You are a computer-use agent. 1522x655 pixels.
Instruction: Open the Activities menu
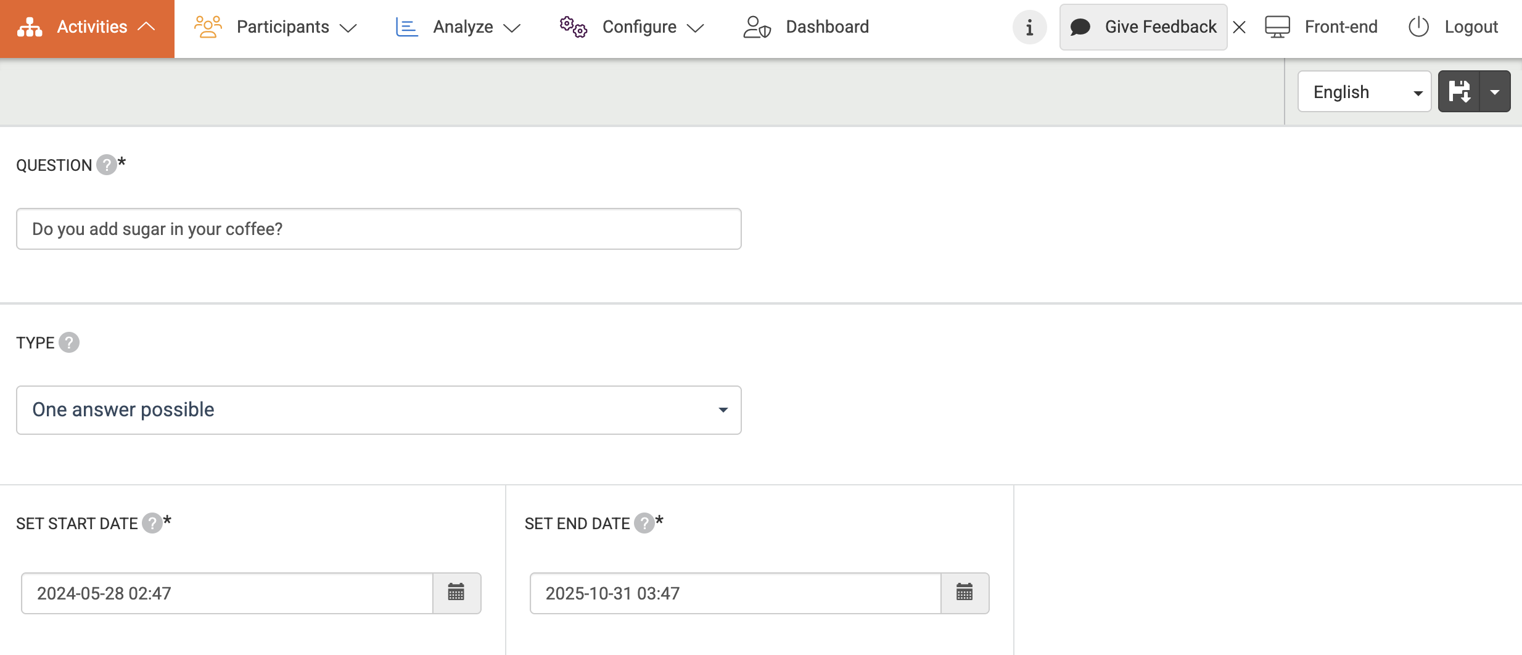tap(87, 27)
